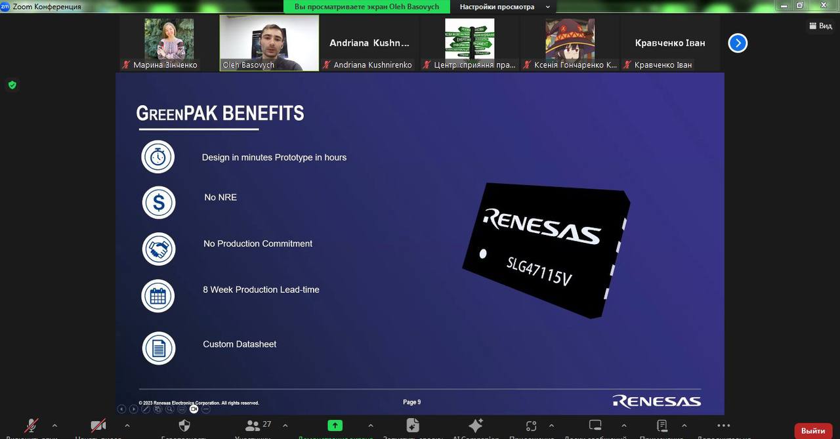Open AI Companion sparkle icon
Image resolution: width=840 pixels, height=439 pixels.
pyautogui.click(x=476, y=425)
